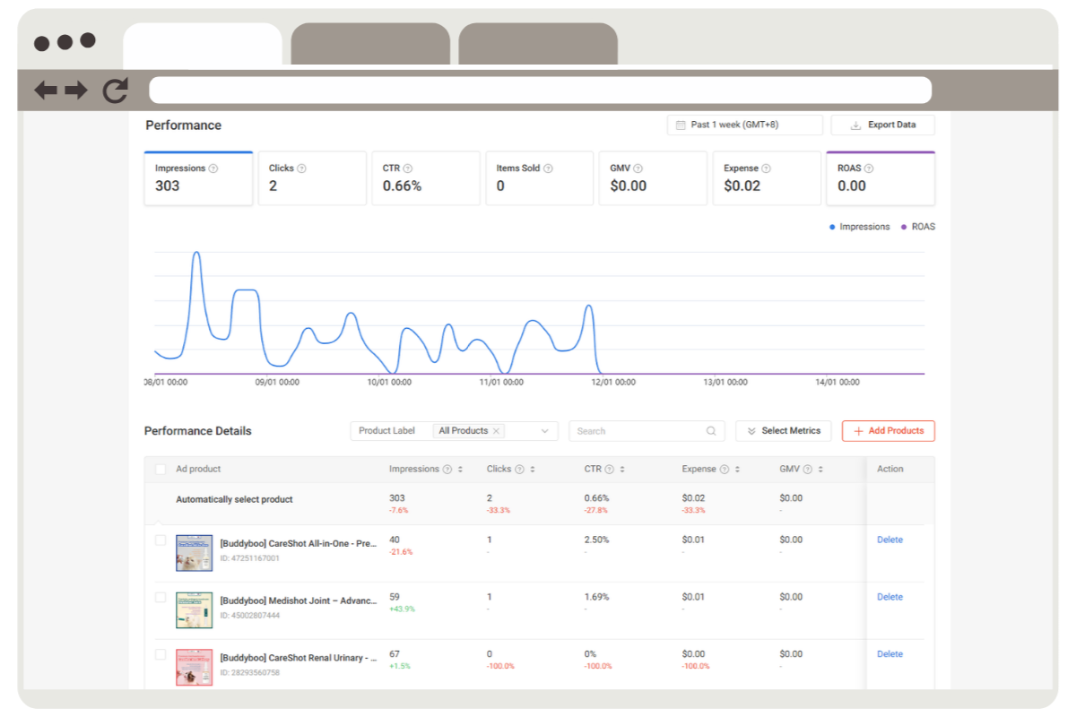Check the CareShot All-in-One product row
Viewport: 1076px width, 717px height.
[161, 540]
